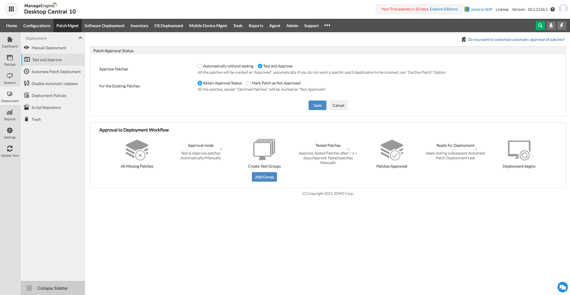Choose Mark Patch as Not Approved

(249, 83)
